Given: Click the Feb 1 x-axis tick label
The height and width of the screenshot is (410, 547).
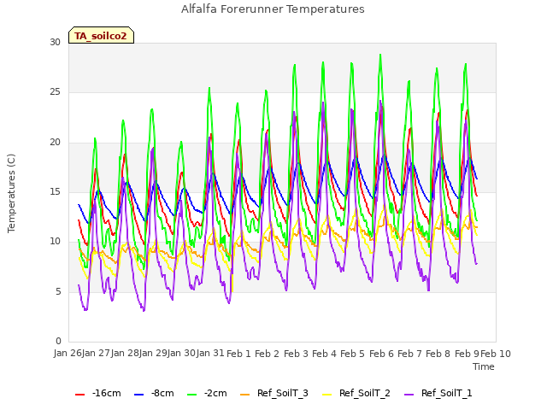Looking at the screenshot, I should click(x=238, y=354).
